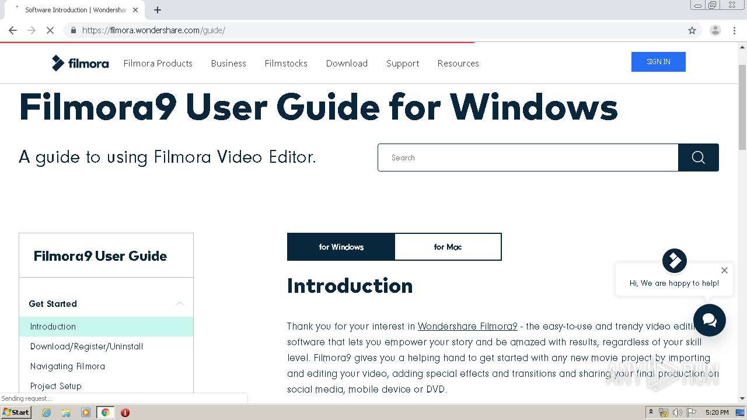Open media player taskbar icon
Screen dimensions: 747x420
[86, 412]
